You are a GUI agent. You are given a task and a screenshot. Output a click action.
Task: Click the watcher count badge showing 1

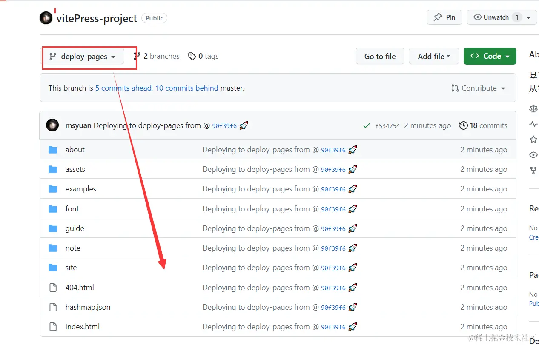[517, 17]
